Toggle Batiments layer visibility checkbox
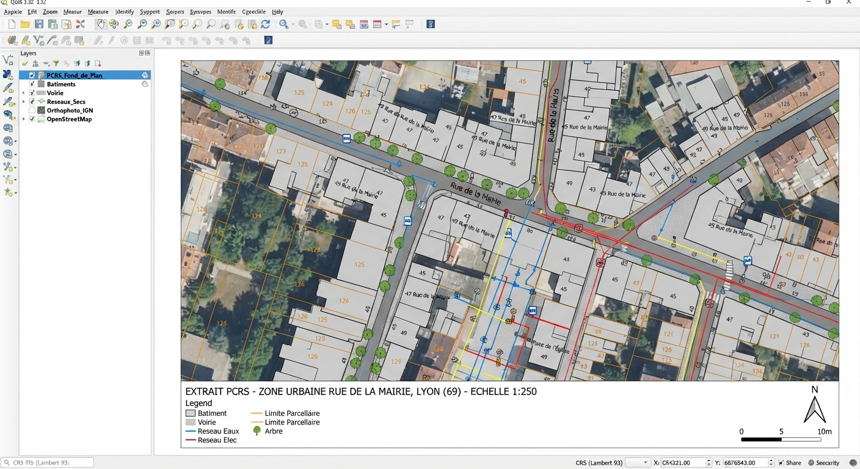Image resolution: width=860 pixels, height=469 pixels. click(x=32, y=84)
